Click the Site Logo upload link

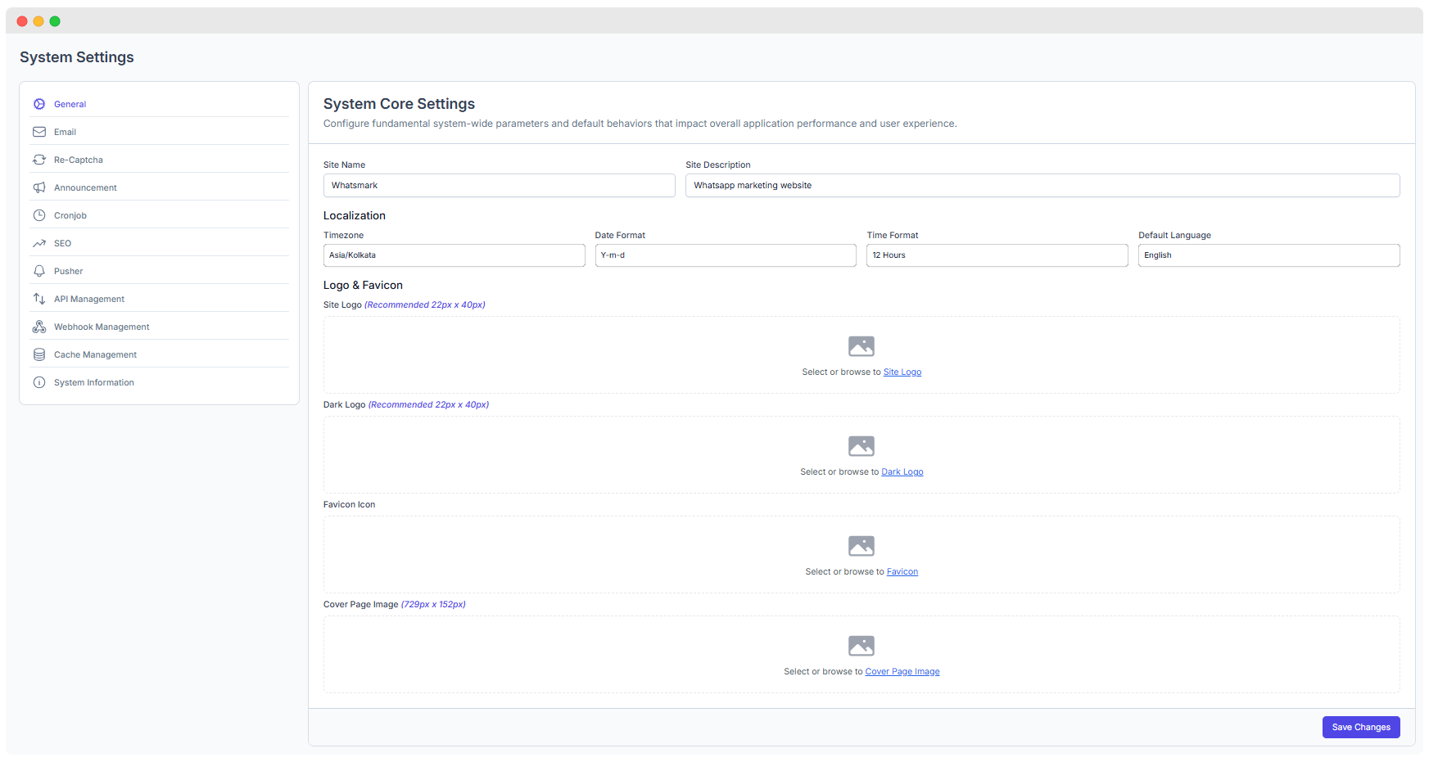pos(902,372)
